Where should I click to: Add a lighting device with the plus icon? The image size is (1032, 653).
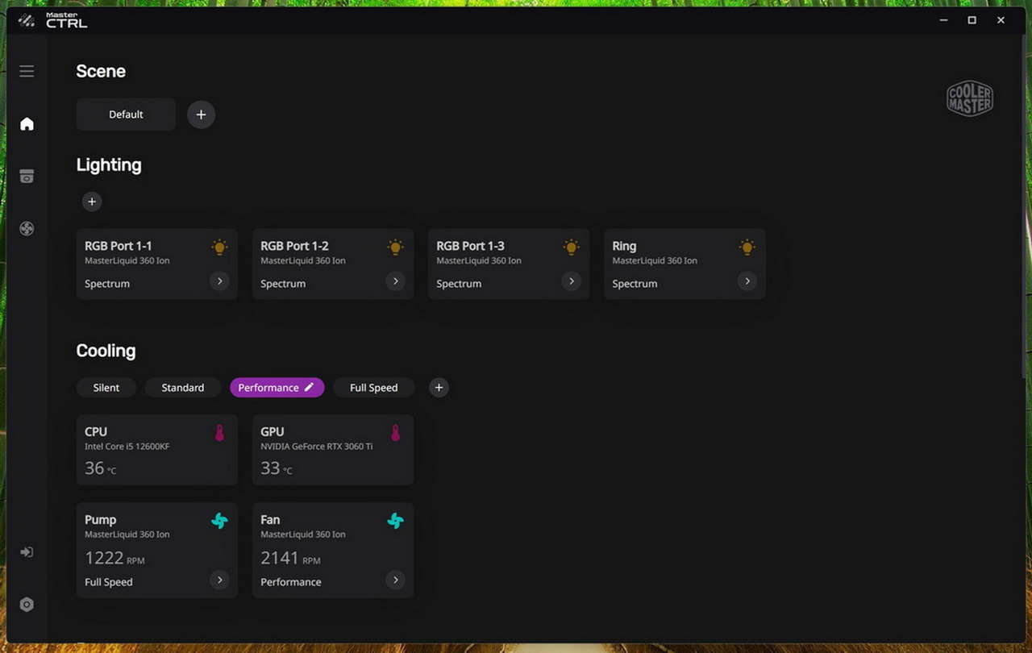click(92, 202)
